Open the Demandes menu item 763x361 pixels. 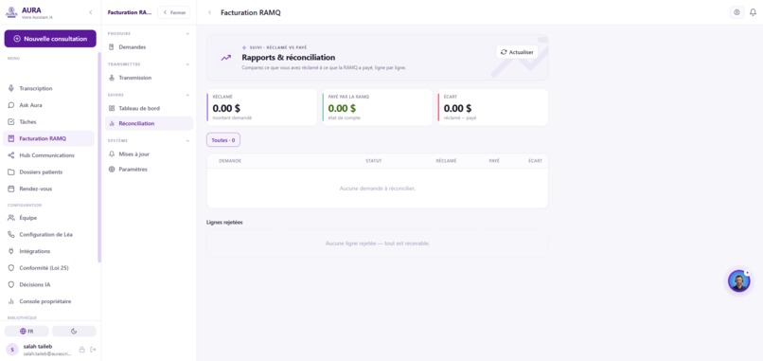click(x=149, y=47)
